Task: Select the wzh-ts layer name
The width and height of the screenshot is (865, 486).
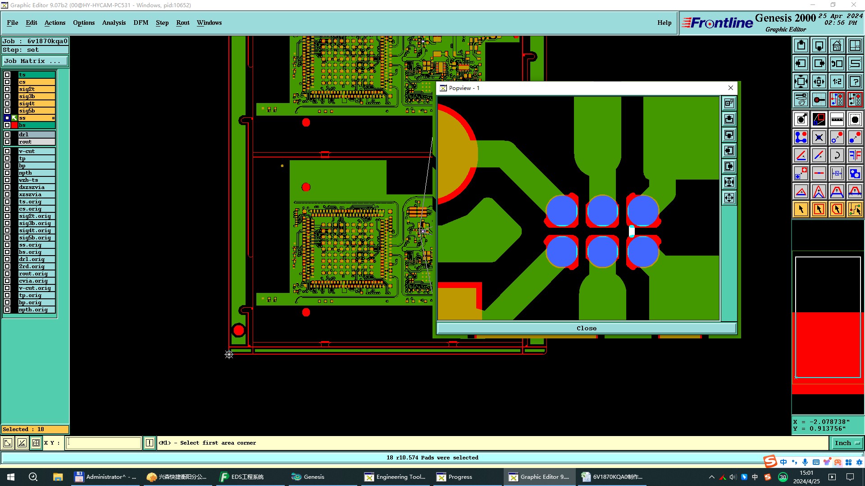Action: (36, 180)
